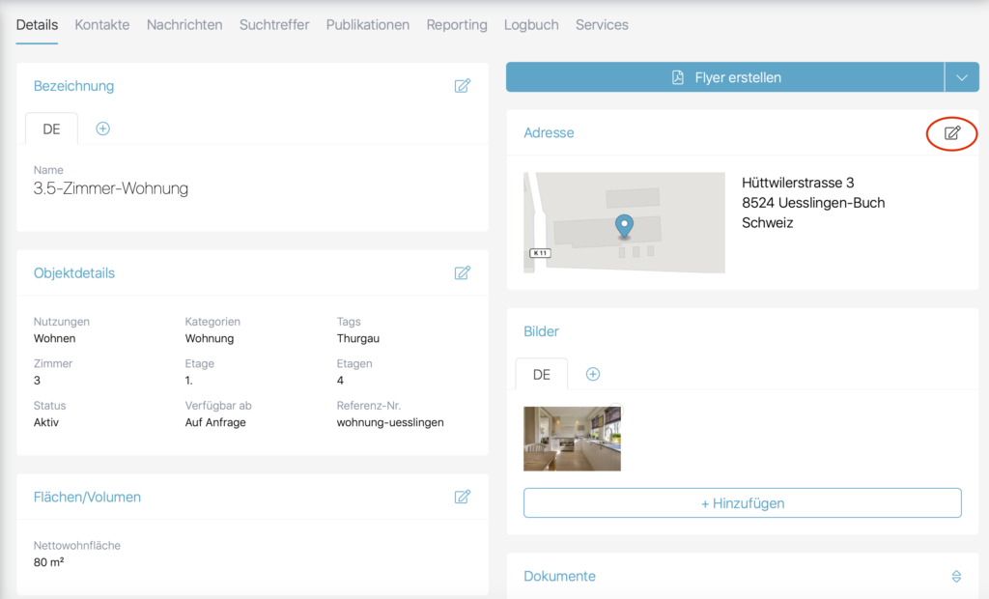Screen dimensions: 989x599
Task: Select the DE tab in Bilder
Action: [541, 374]
